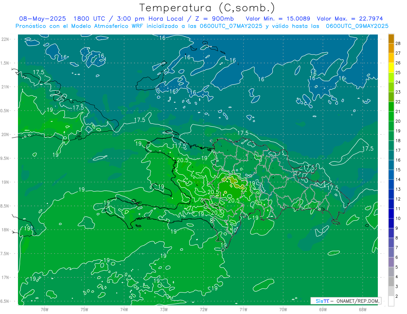This screenshot has width=407, height=314.
Task: Pick the green band between 20 and 21
Action: (x=391, y=116)
